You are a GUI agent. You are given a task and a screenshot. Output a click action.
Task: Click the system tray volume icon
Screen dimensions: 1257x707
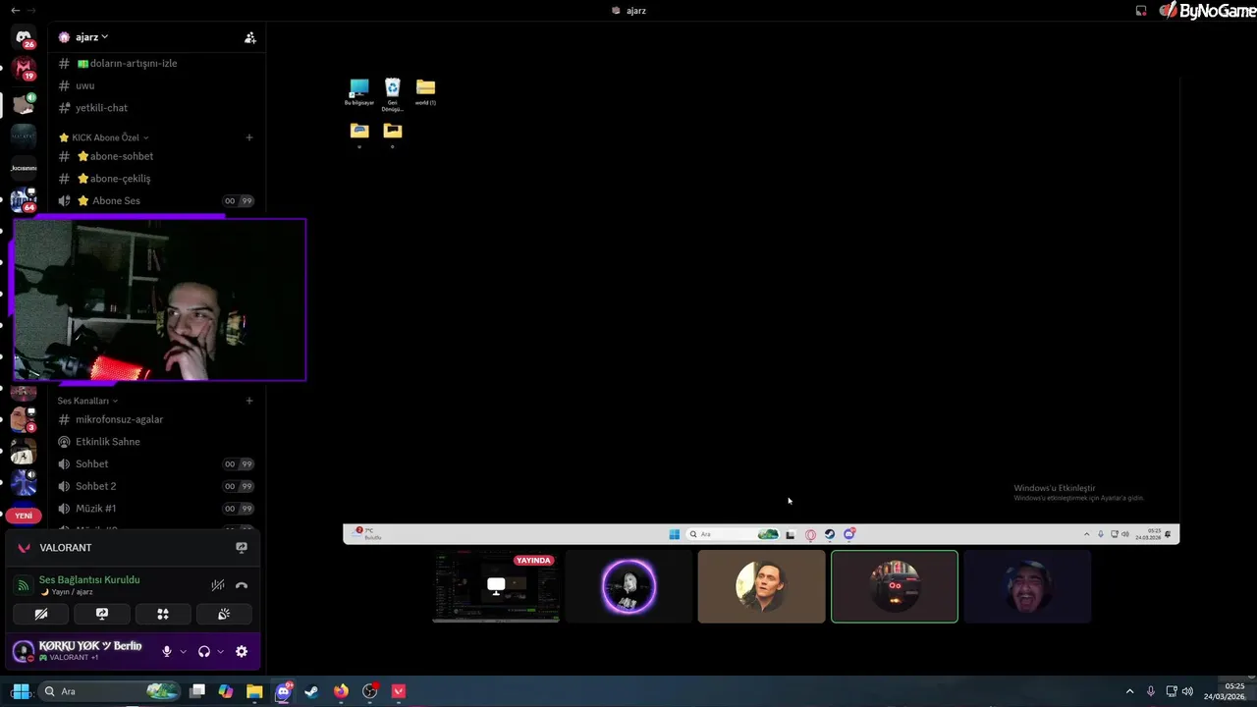(1188, 691)
